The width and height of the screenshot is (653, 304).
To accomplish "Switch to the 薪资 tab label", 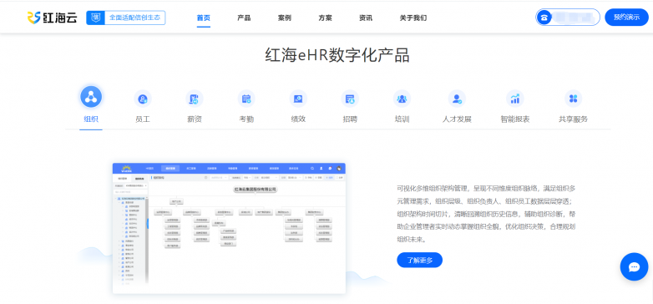I will (x=195, y=119).
